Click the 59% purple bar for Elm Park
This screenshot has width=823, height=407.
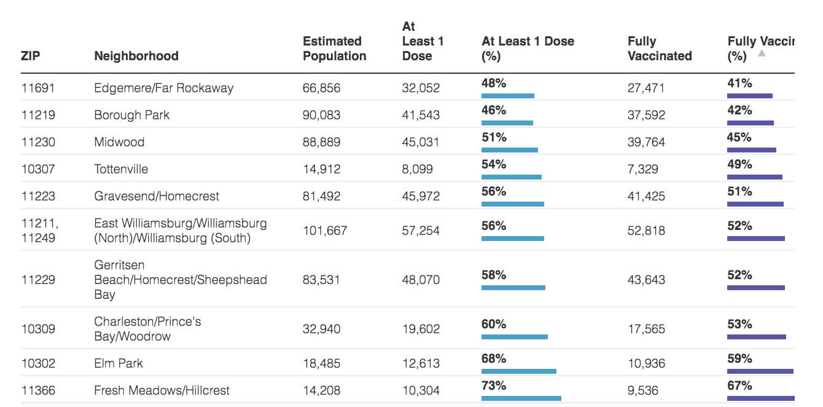click(x=760, y=371)
